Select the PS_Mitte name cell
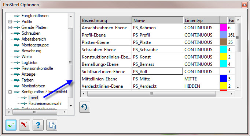This screenshot has height=136, width=250. [157, 79]
